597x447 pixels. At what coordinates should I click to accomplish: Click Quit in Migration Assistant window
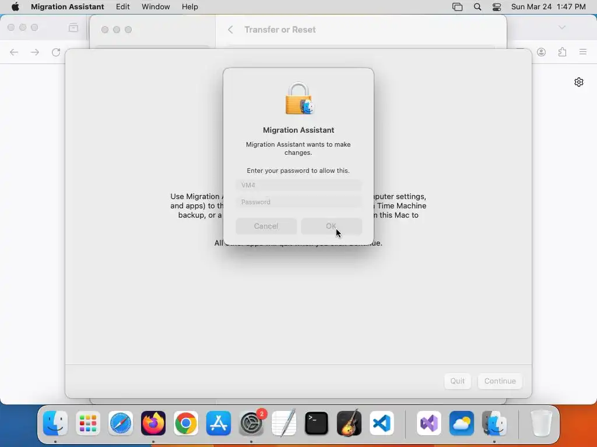[x=457, y=381]
